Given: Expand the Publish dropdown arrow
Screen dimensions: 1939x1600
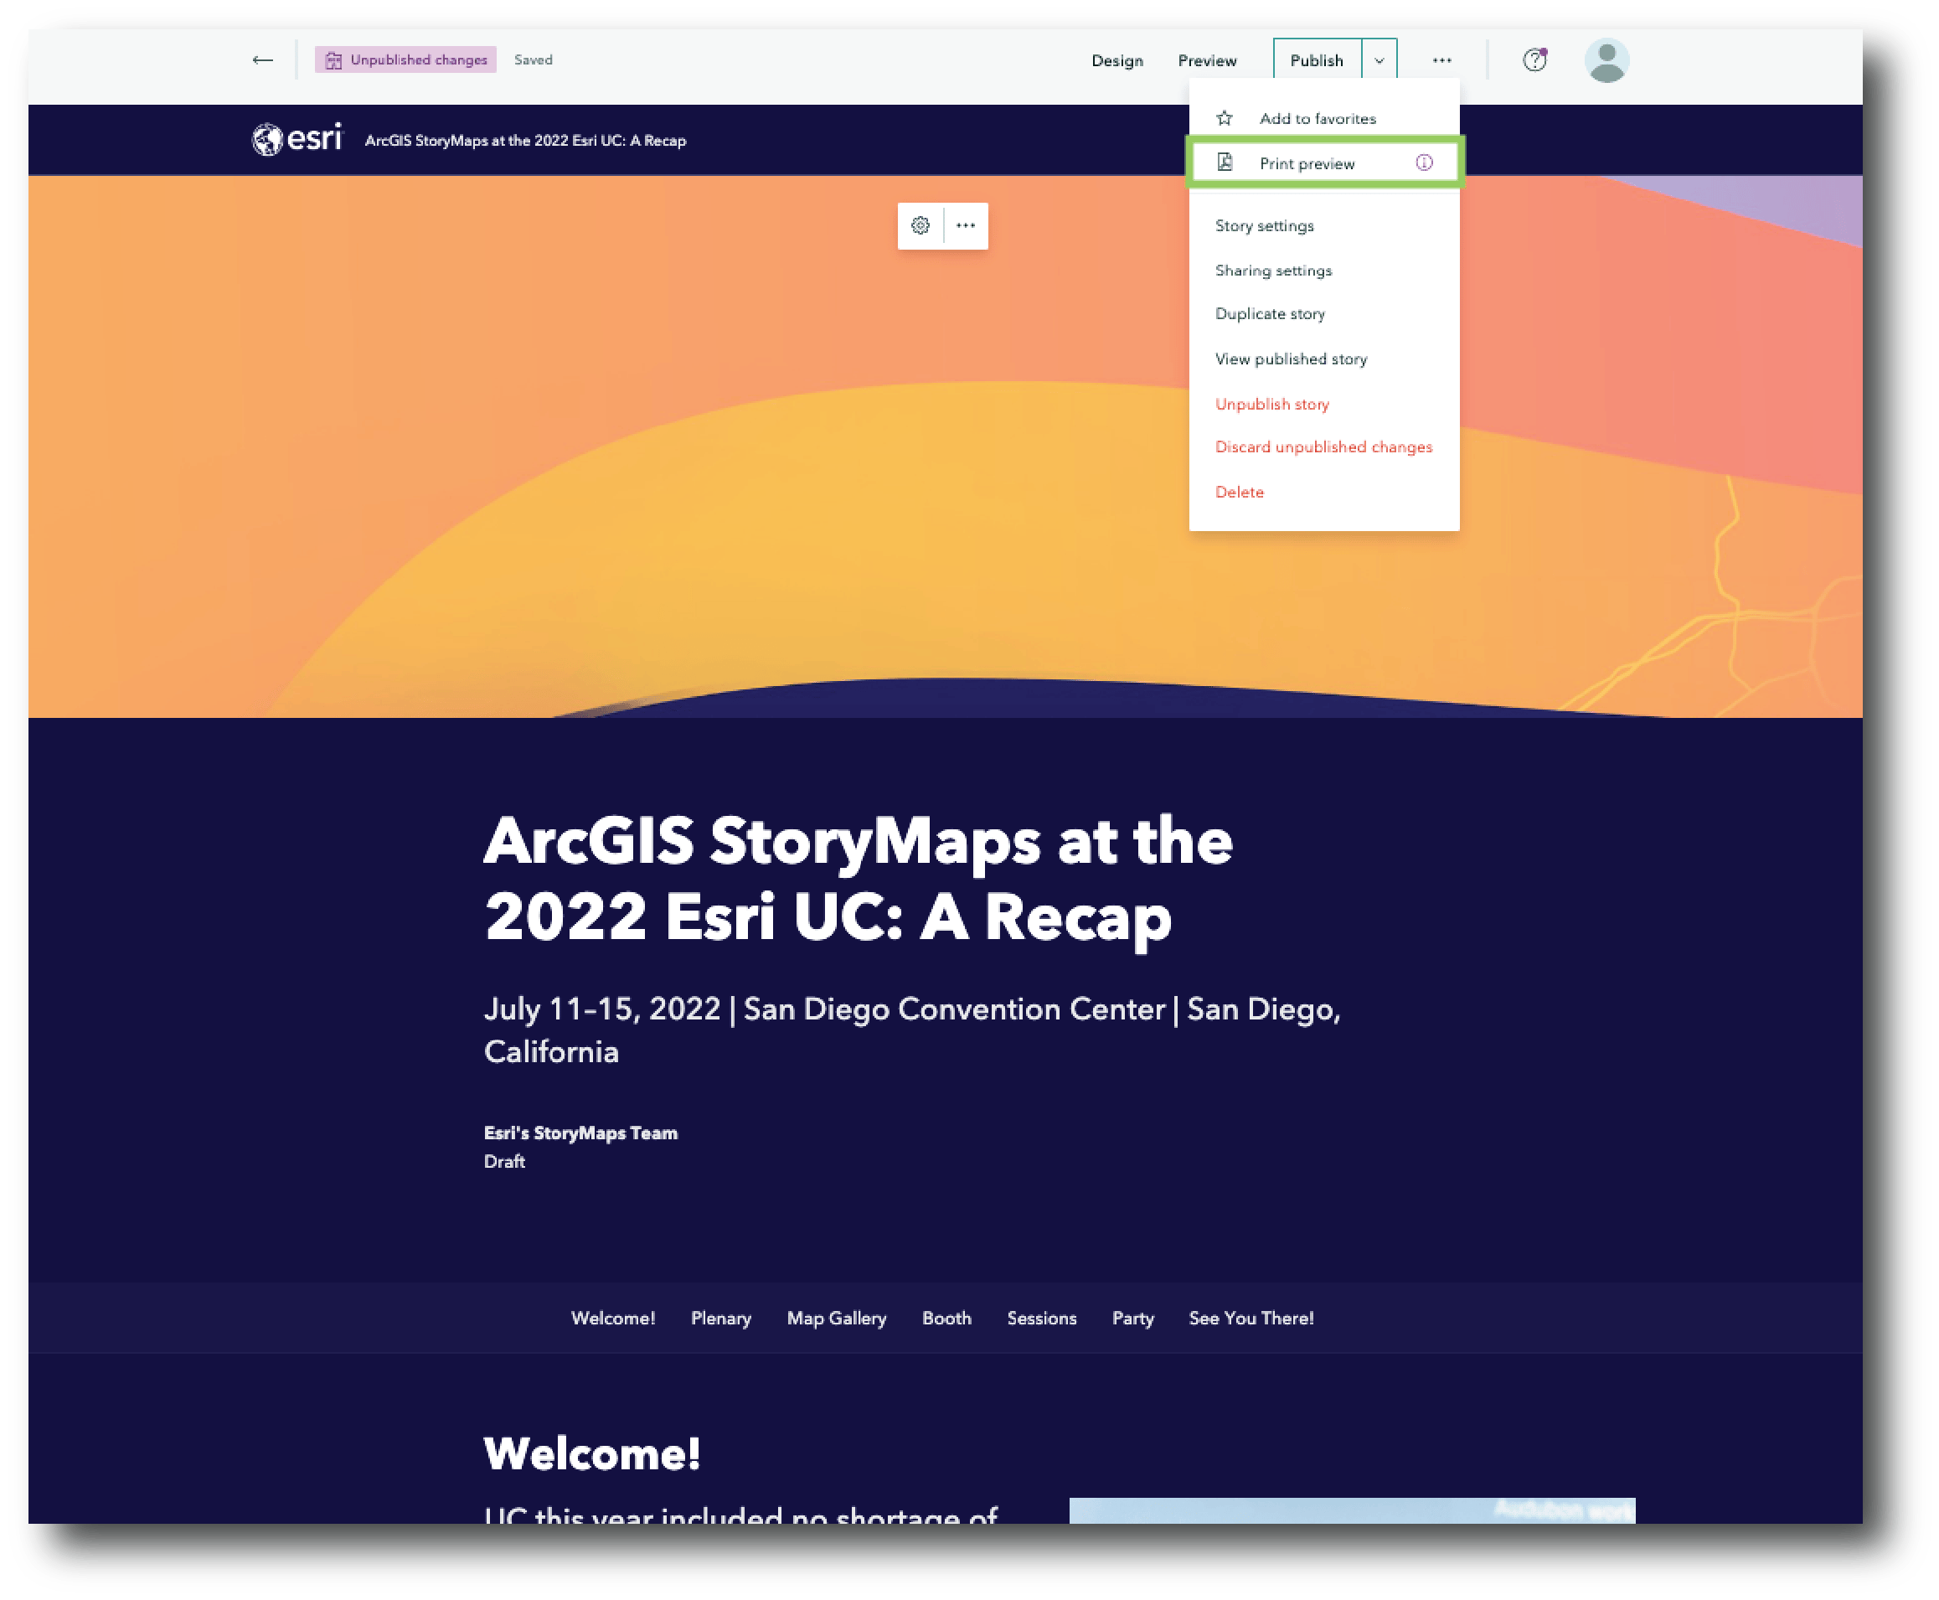Looking at the screenshot, I should point(1380,59).
